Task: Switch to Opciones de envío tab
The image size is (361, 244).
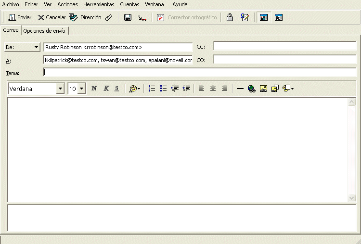Action: [44, 31]
